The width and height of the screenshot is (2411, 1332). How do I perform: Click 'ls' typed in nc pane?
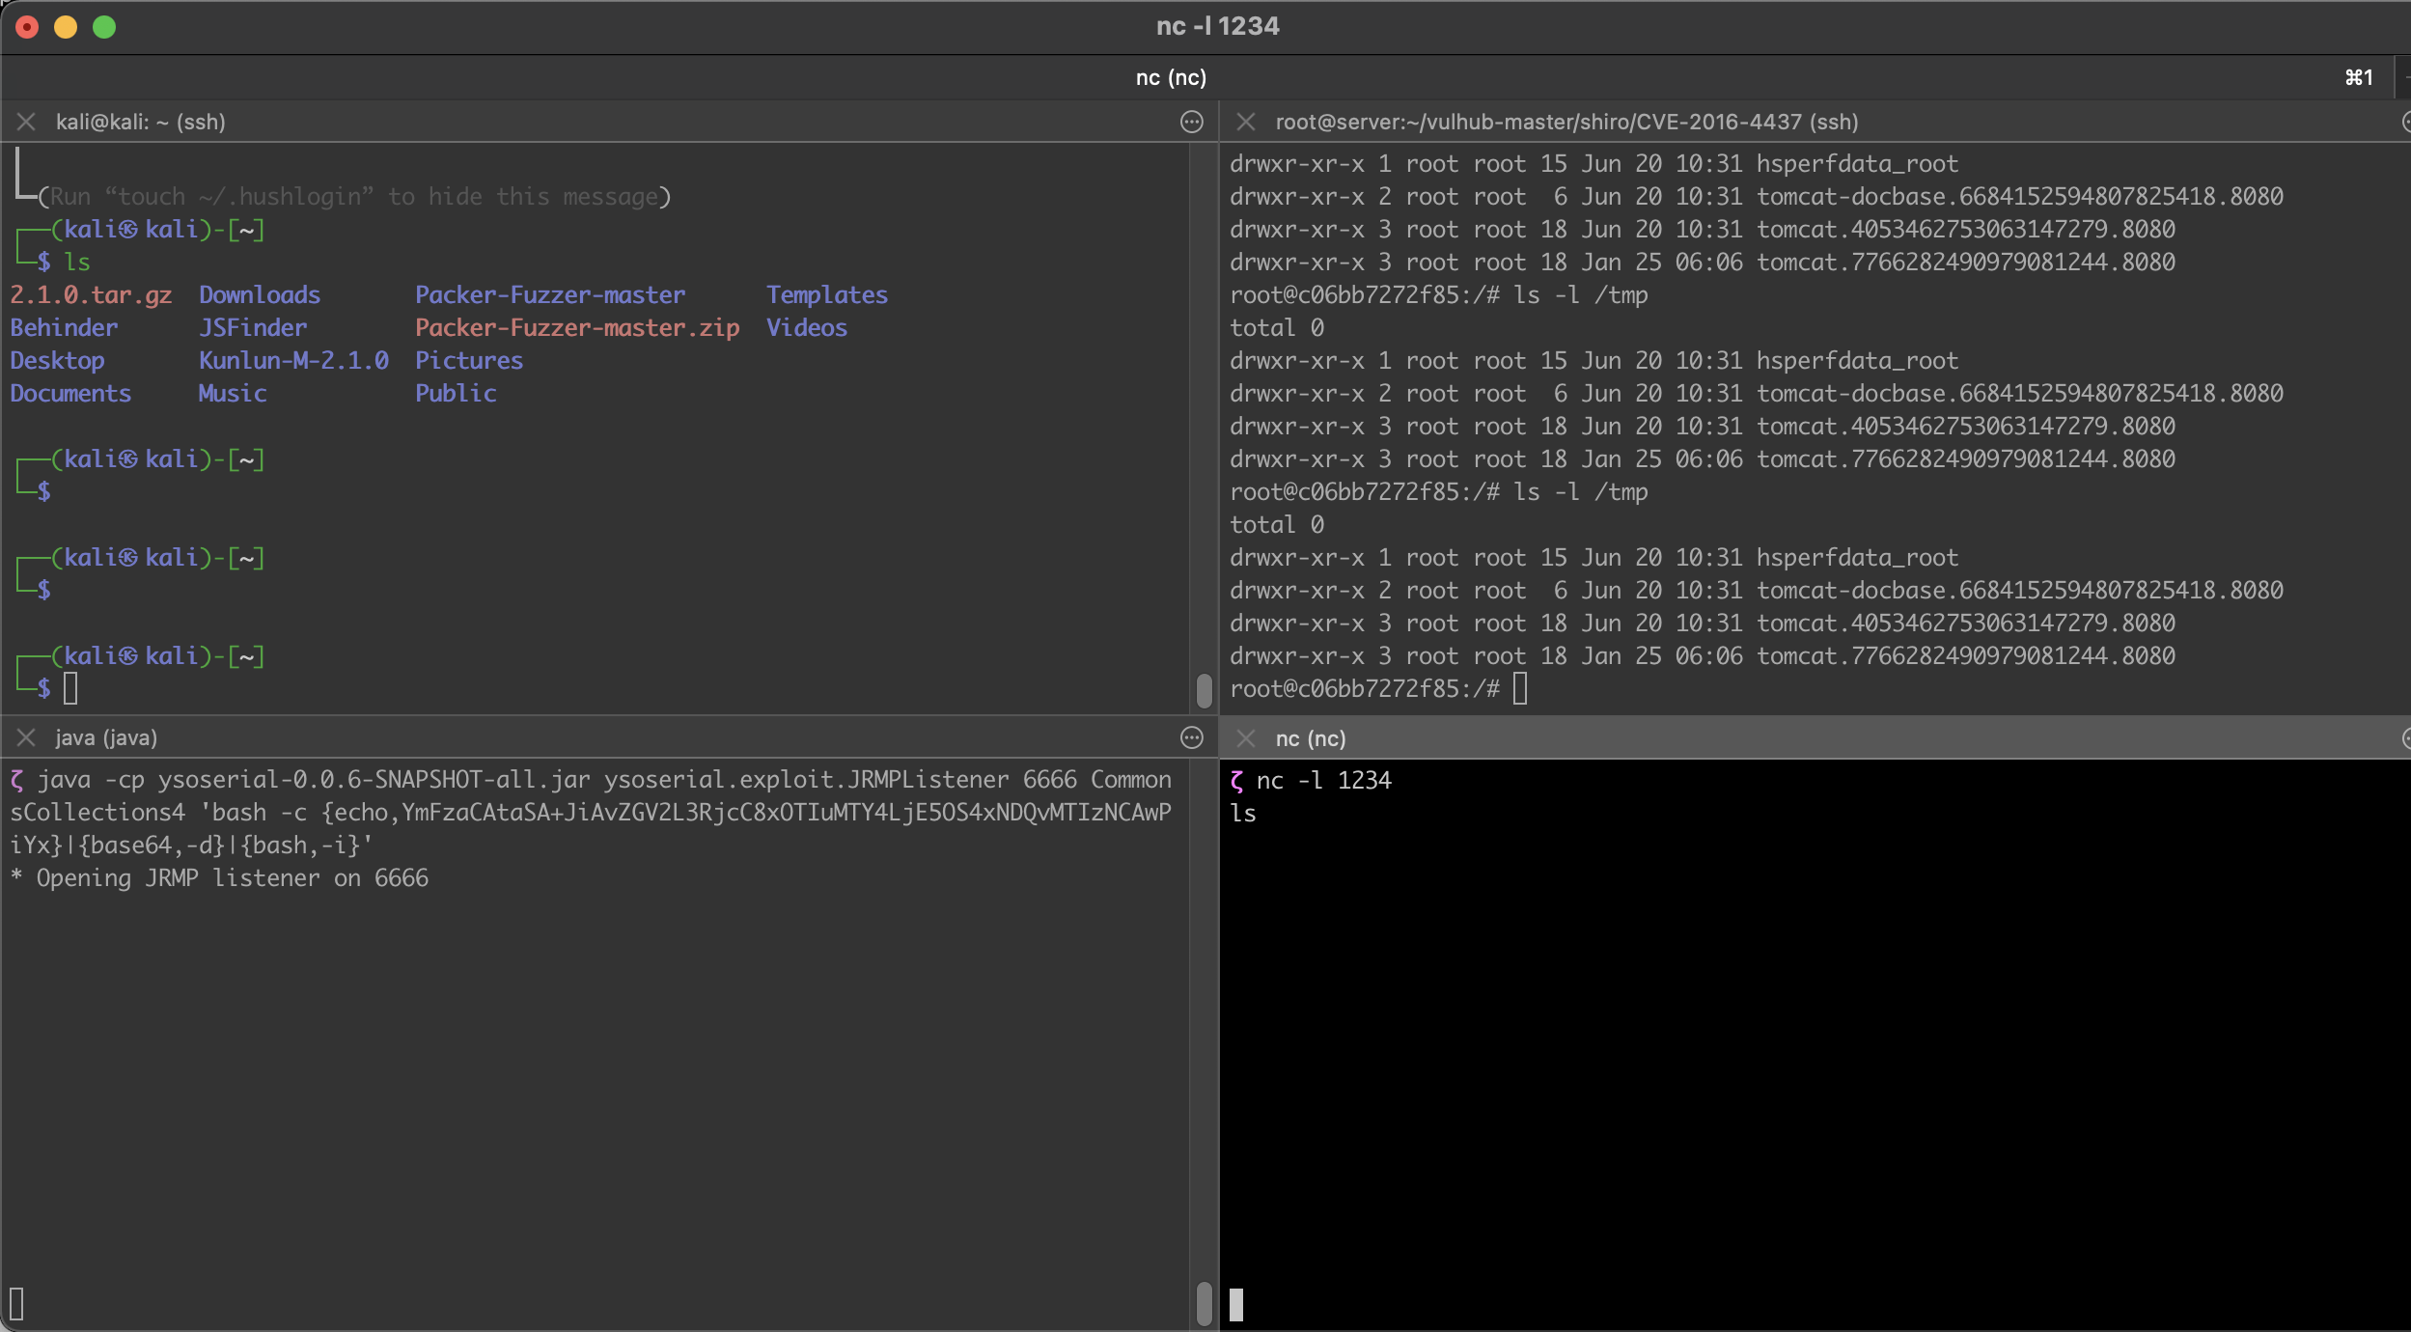tap(1243, 813)
